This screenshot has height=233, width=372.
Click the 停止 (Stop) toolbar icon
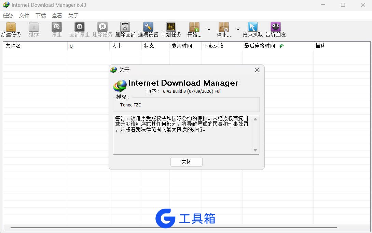click(57, 27)
